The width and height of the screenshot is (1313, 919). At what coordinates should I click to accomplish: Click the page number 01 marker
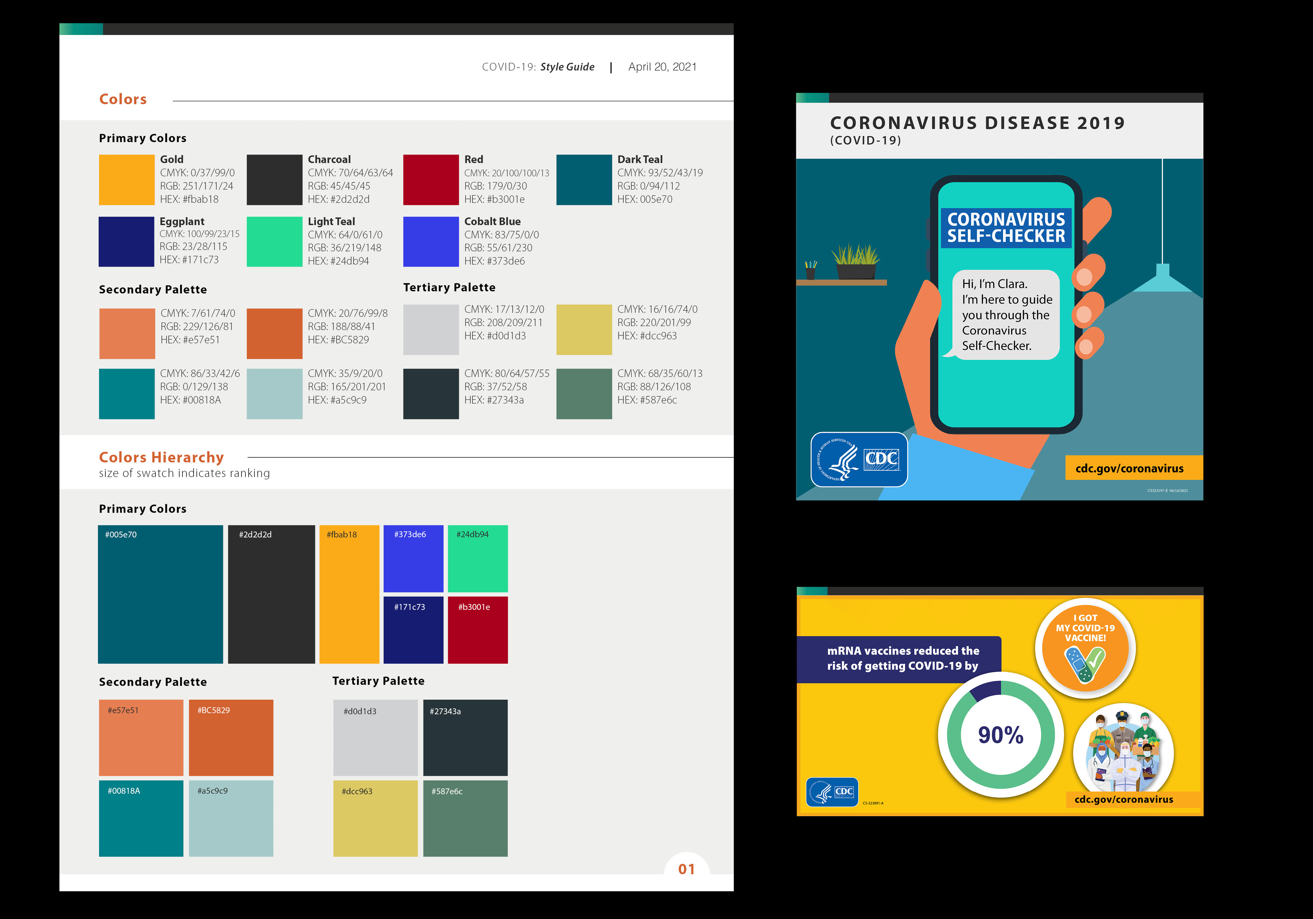(686, 869)
